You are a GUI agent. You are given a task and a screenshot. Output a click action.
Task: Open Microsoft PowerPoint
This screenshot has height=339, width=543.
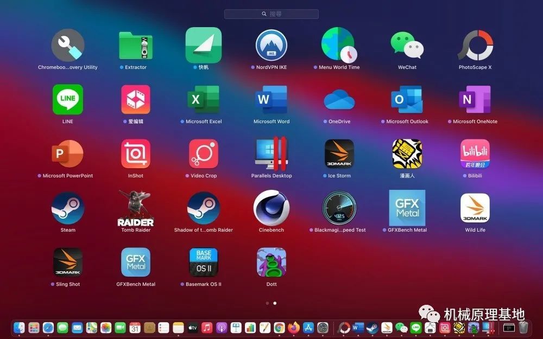click(68, 154)
